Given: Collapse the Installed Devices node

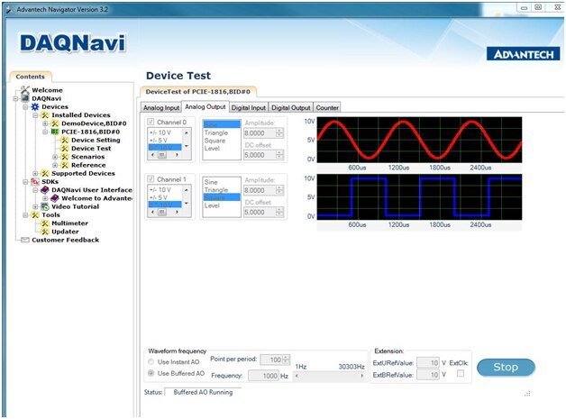Looking at the screenshot, I should (x=35, y=115).
